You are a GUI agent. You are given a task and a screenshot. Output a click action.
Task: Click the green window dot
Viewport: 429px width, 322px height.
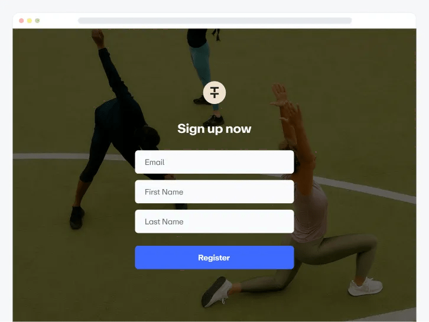37,21
